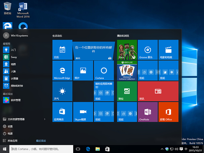Screen dimensions: 204x153
Task: Open Store from the taskbar
Action: click(107, 149)
